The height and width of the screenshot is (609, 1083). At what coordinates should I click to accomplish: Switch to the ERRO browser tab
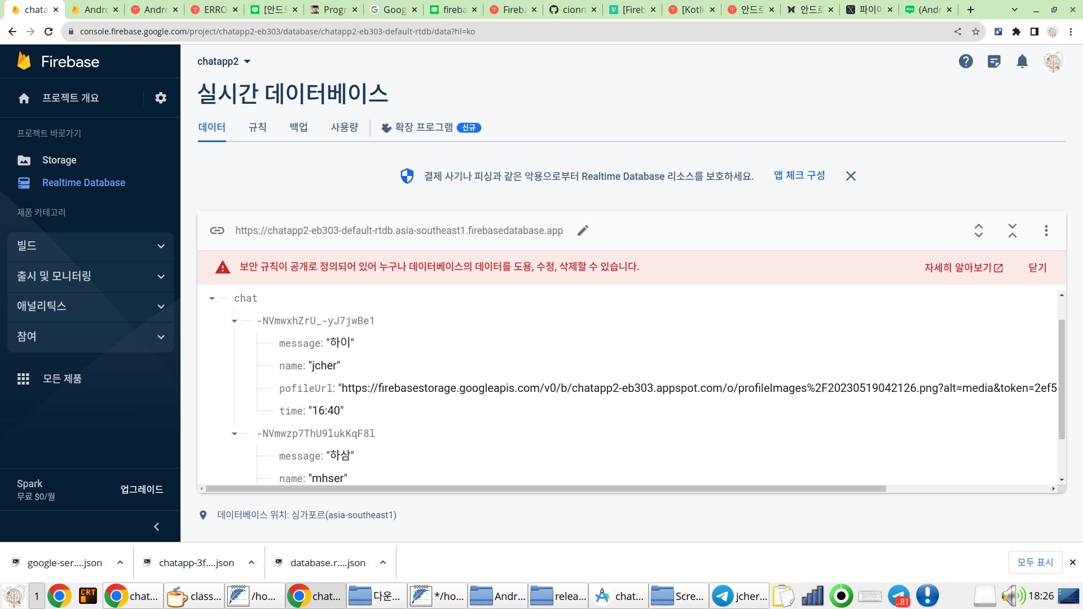tap(214, 10)
